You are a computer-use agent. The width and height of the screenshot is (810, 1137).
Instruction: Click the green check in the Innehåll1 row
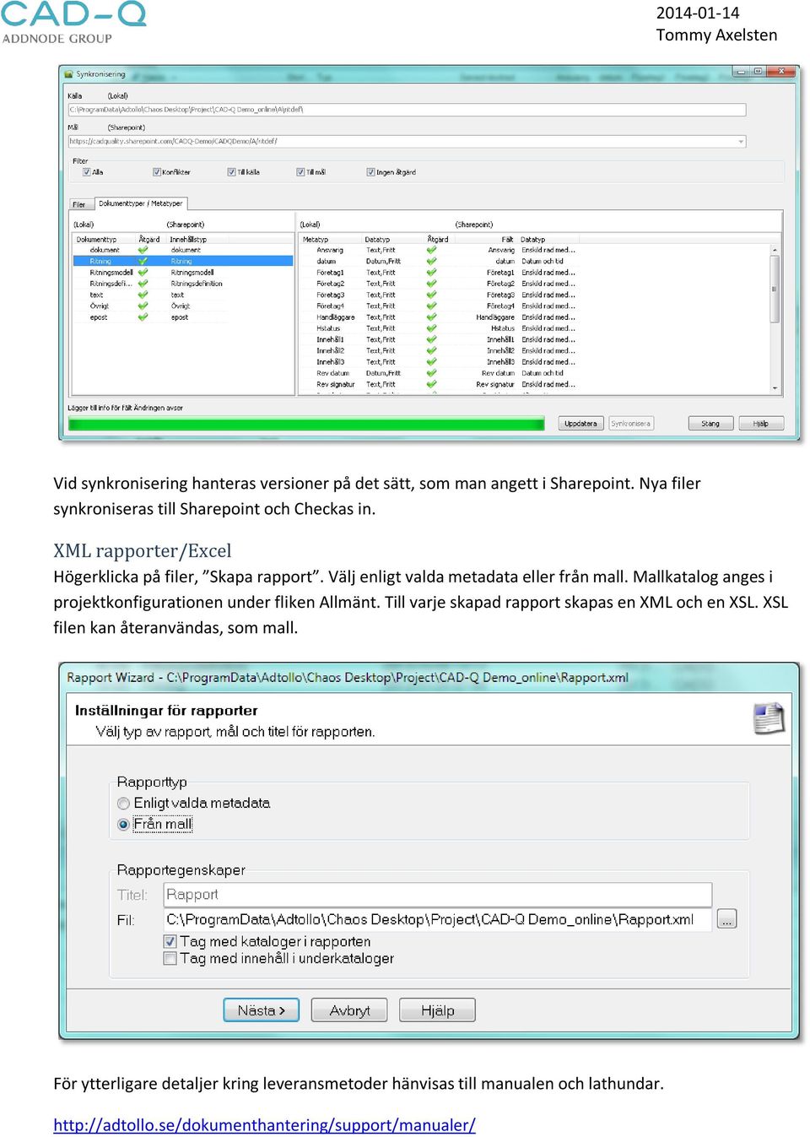click(431, 339)
